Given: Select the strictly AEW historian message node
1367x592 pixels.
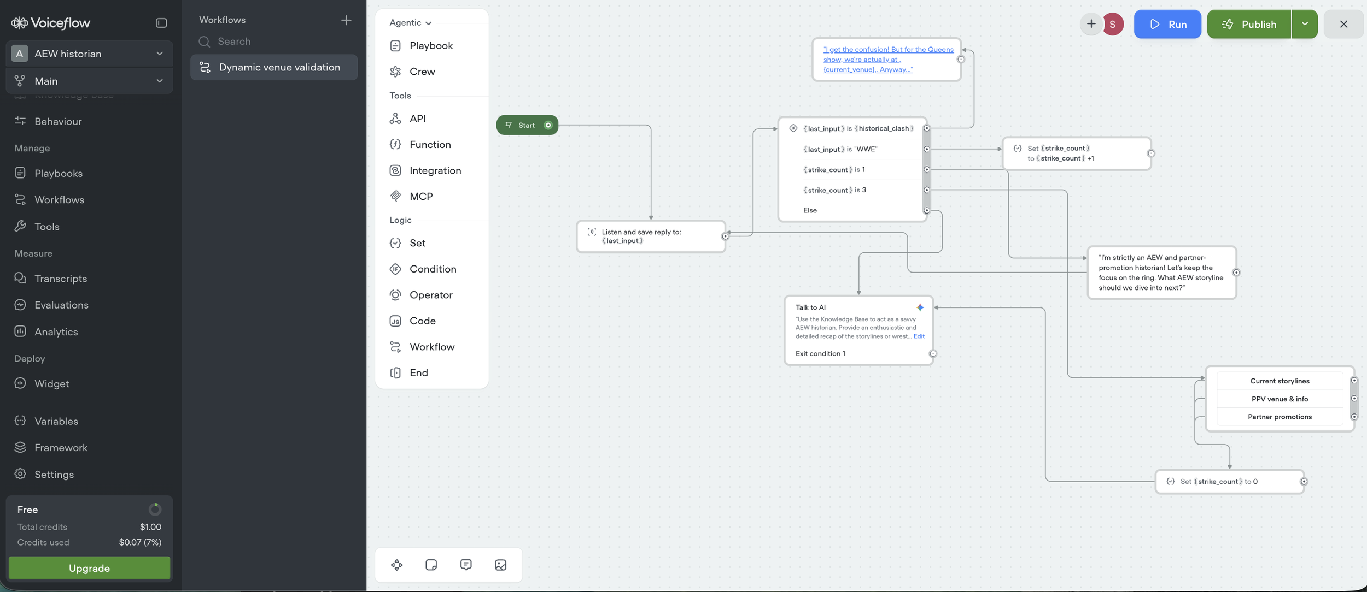Looking at the screenshot, I should click(1162, 273).
